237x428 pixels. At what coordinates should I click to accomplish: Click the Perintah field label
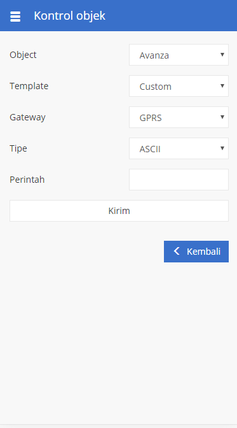(27, 180)
